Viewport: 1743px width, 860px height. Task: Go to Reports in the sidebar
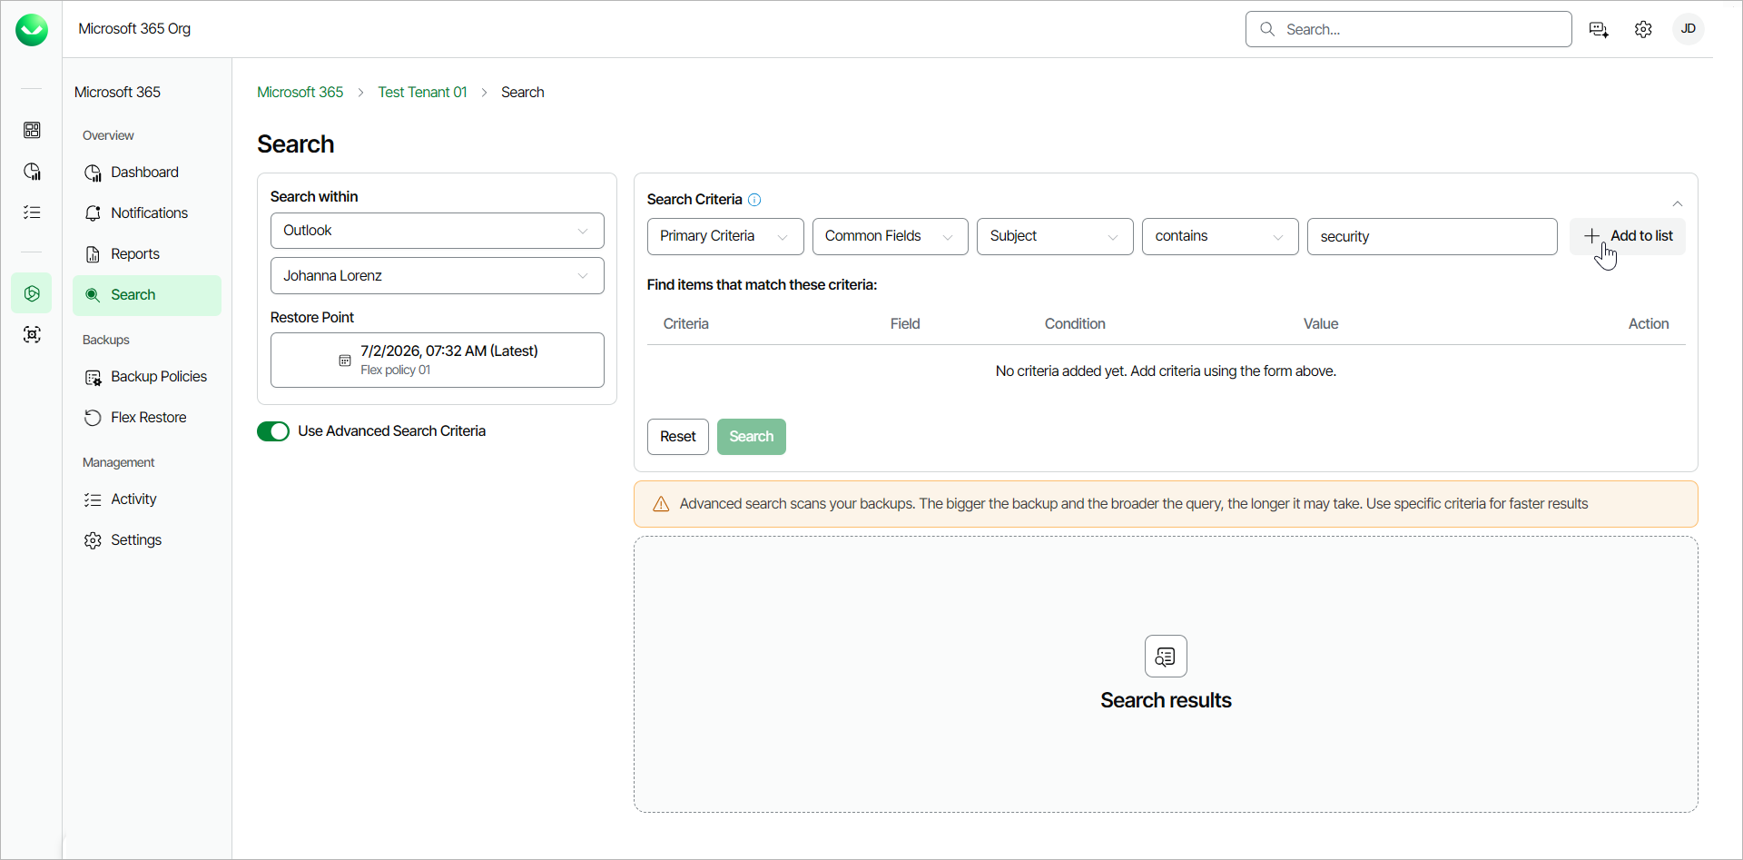click(x=146, y=254)
